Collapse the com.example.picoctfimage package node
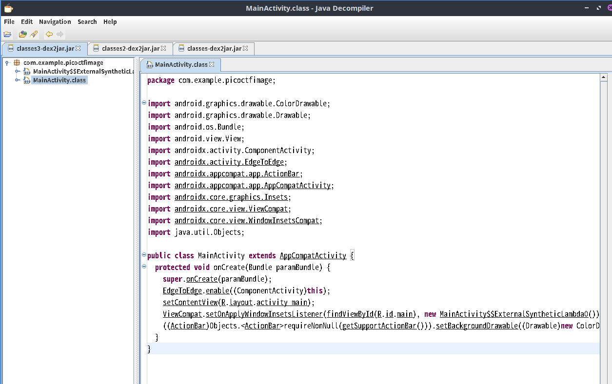612x384 pixels. click(x=8, y=63)
